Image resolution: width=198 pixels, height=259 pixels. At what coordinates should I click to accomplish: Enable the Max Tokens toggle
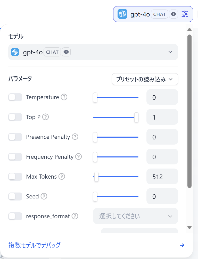(x=15, y=177)
